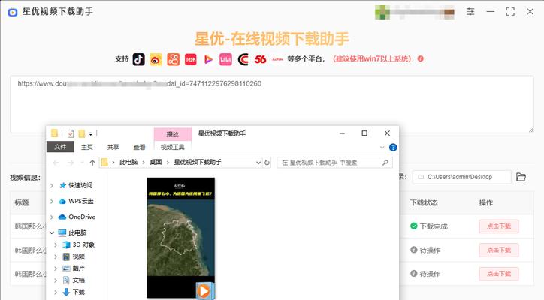Click the colorful play-triangle platform icon

click(x=208, y=59)
